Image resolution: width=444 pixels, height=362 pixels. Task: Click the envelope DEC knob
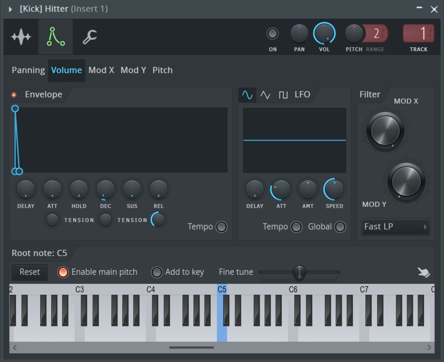tap(105, 189)
